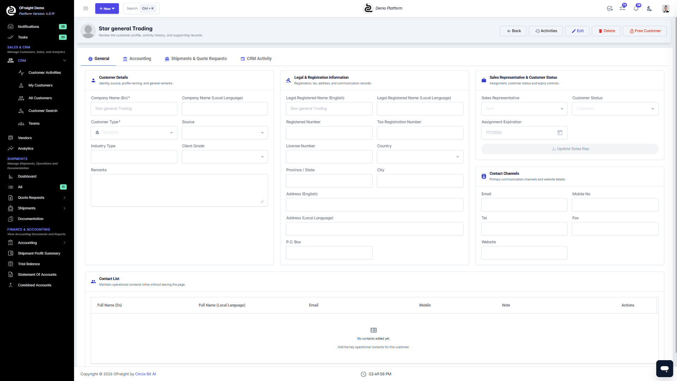Viewport: 677px width, 381px height.
Task: Expand the Customer Status dropdown
Action: pos(653,109)
